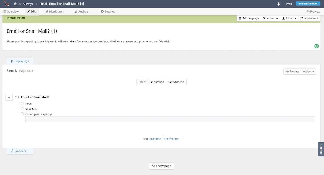Select the Other, please specify option
The image size is (324, 175).
(22, 114)
